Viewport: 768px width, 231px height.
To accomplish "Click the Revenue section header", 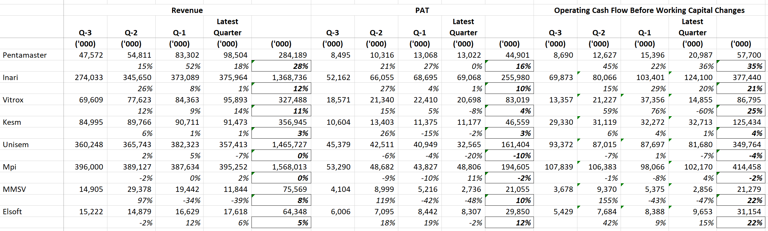I will (x=187, y=10).
